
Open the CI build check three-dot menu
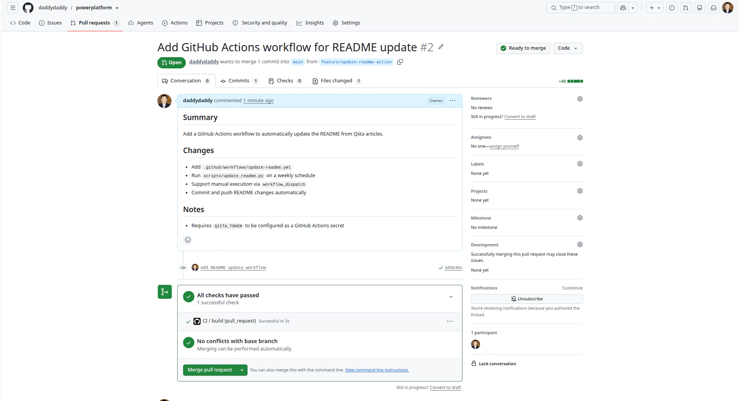click(450, 321)
